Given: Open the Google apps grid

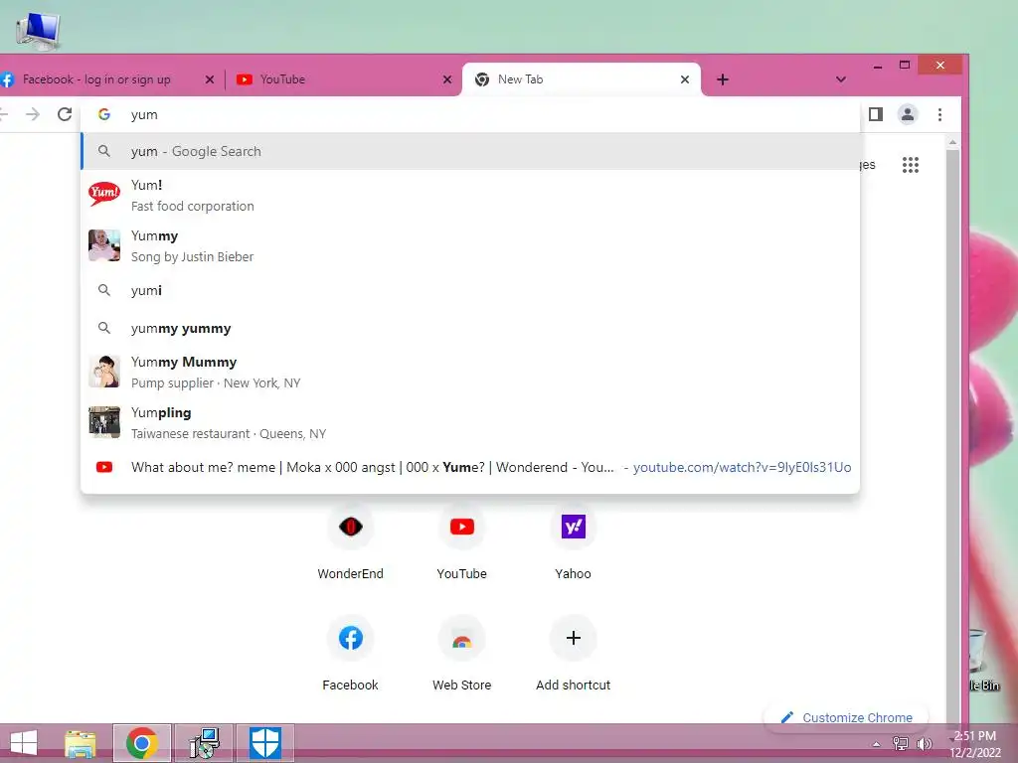Looking at the screenshot, I should [911, 165].
